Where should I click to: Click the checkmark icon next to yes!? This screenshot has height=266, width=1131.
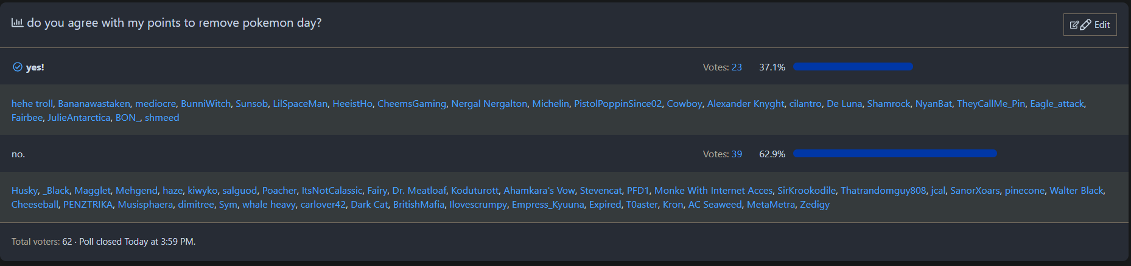click(x=18, y=67)
